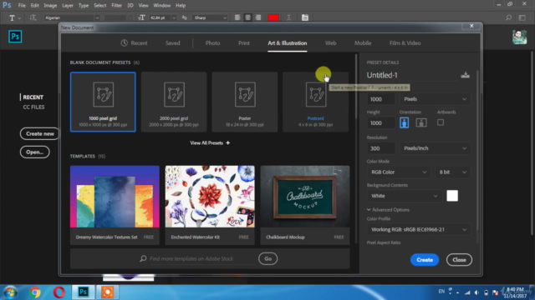Open the 8 bit depth dropdown
This screenshot has width=535, height=300.
[452, 172]
